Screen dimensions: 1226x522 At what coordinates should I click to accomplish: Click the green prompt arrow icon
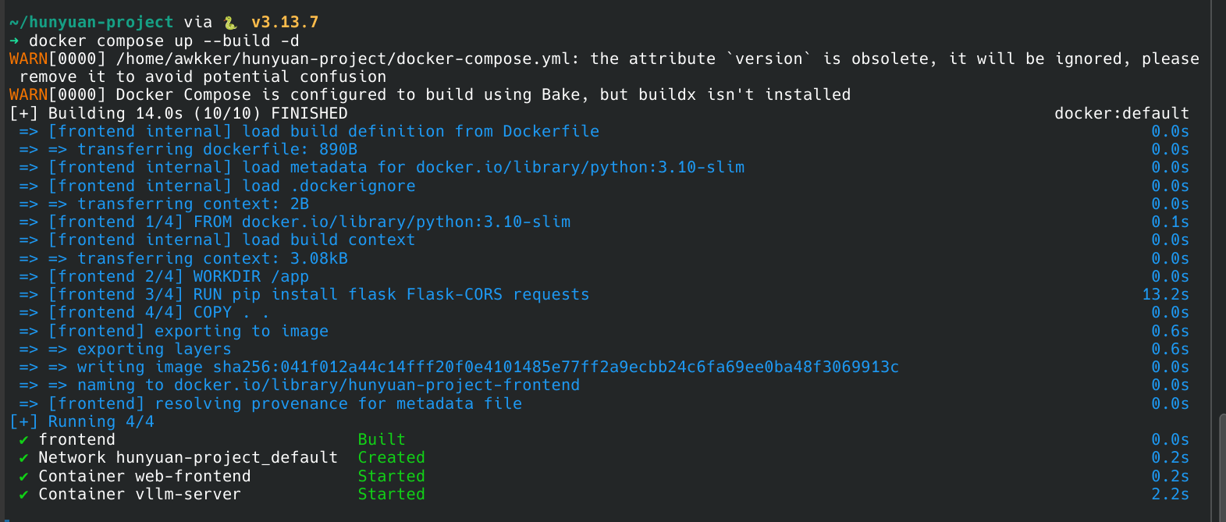14,41
